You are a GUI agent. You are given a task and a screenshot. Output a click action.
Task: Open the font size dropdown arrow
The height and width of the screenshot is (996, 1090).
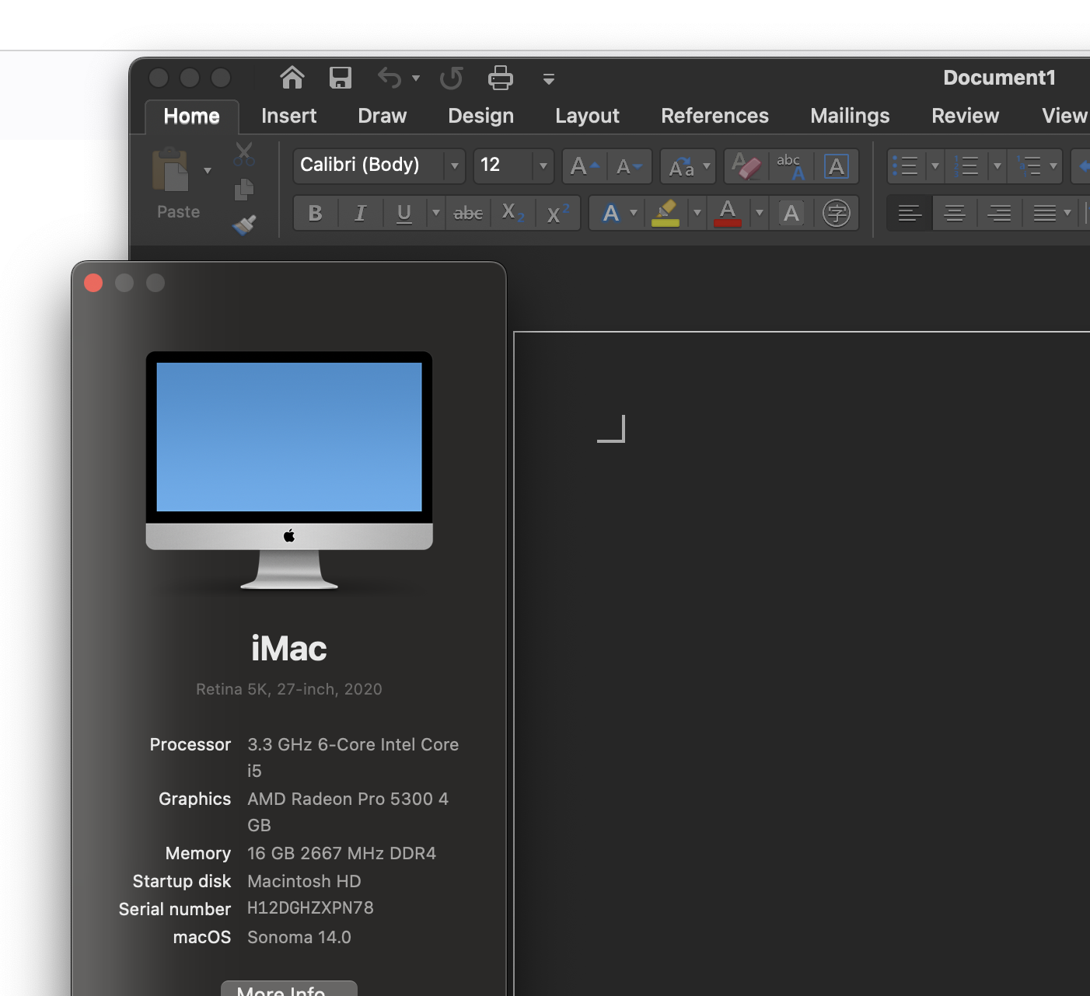click(x=543, y=166)
